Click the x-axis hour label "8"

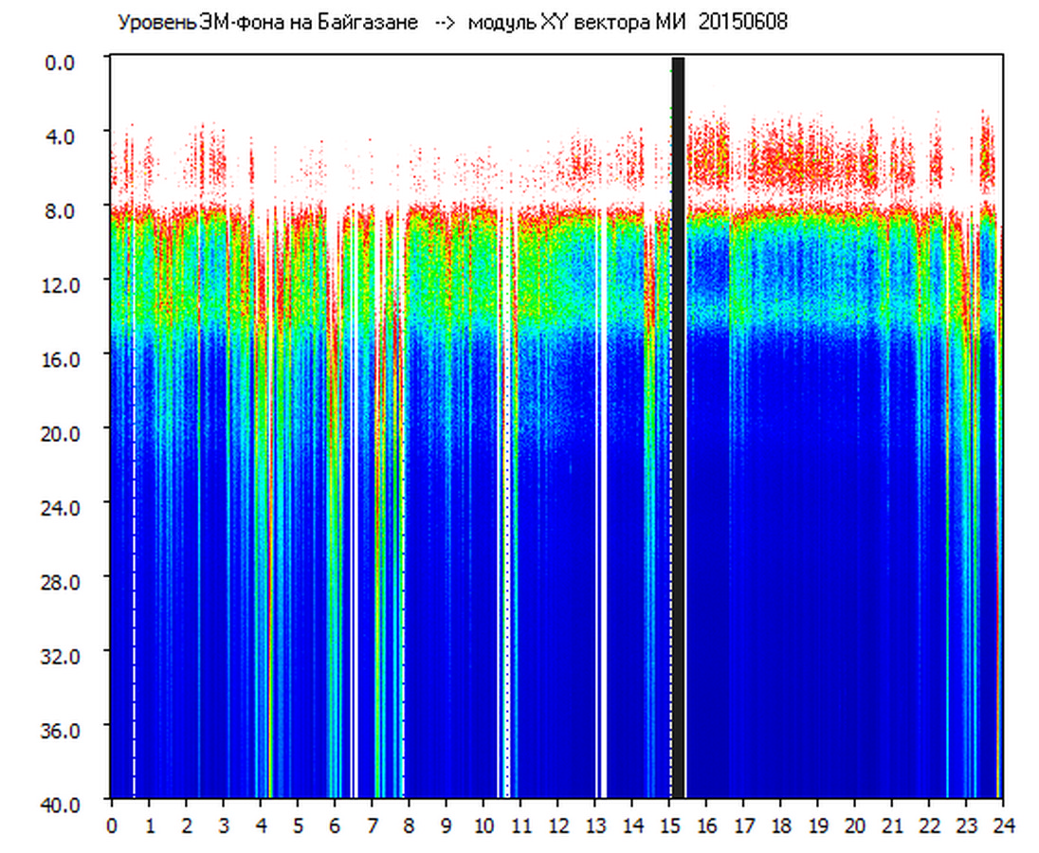(410, 826)
